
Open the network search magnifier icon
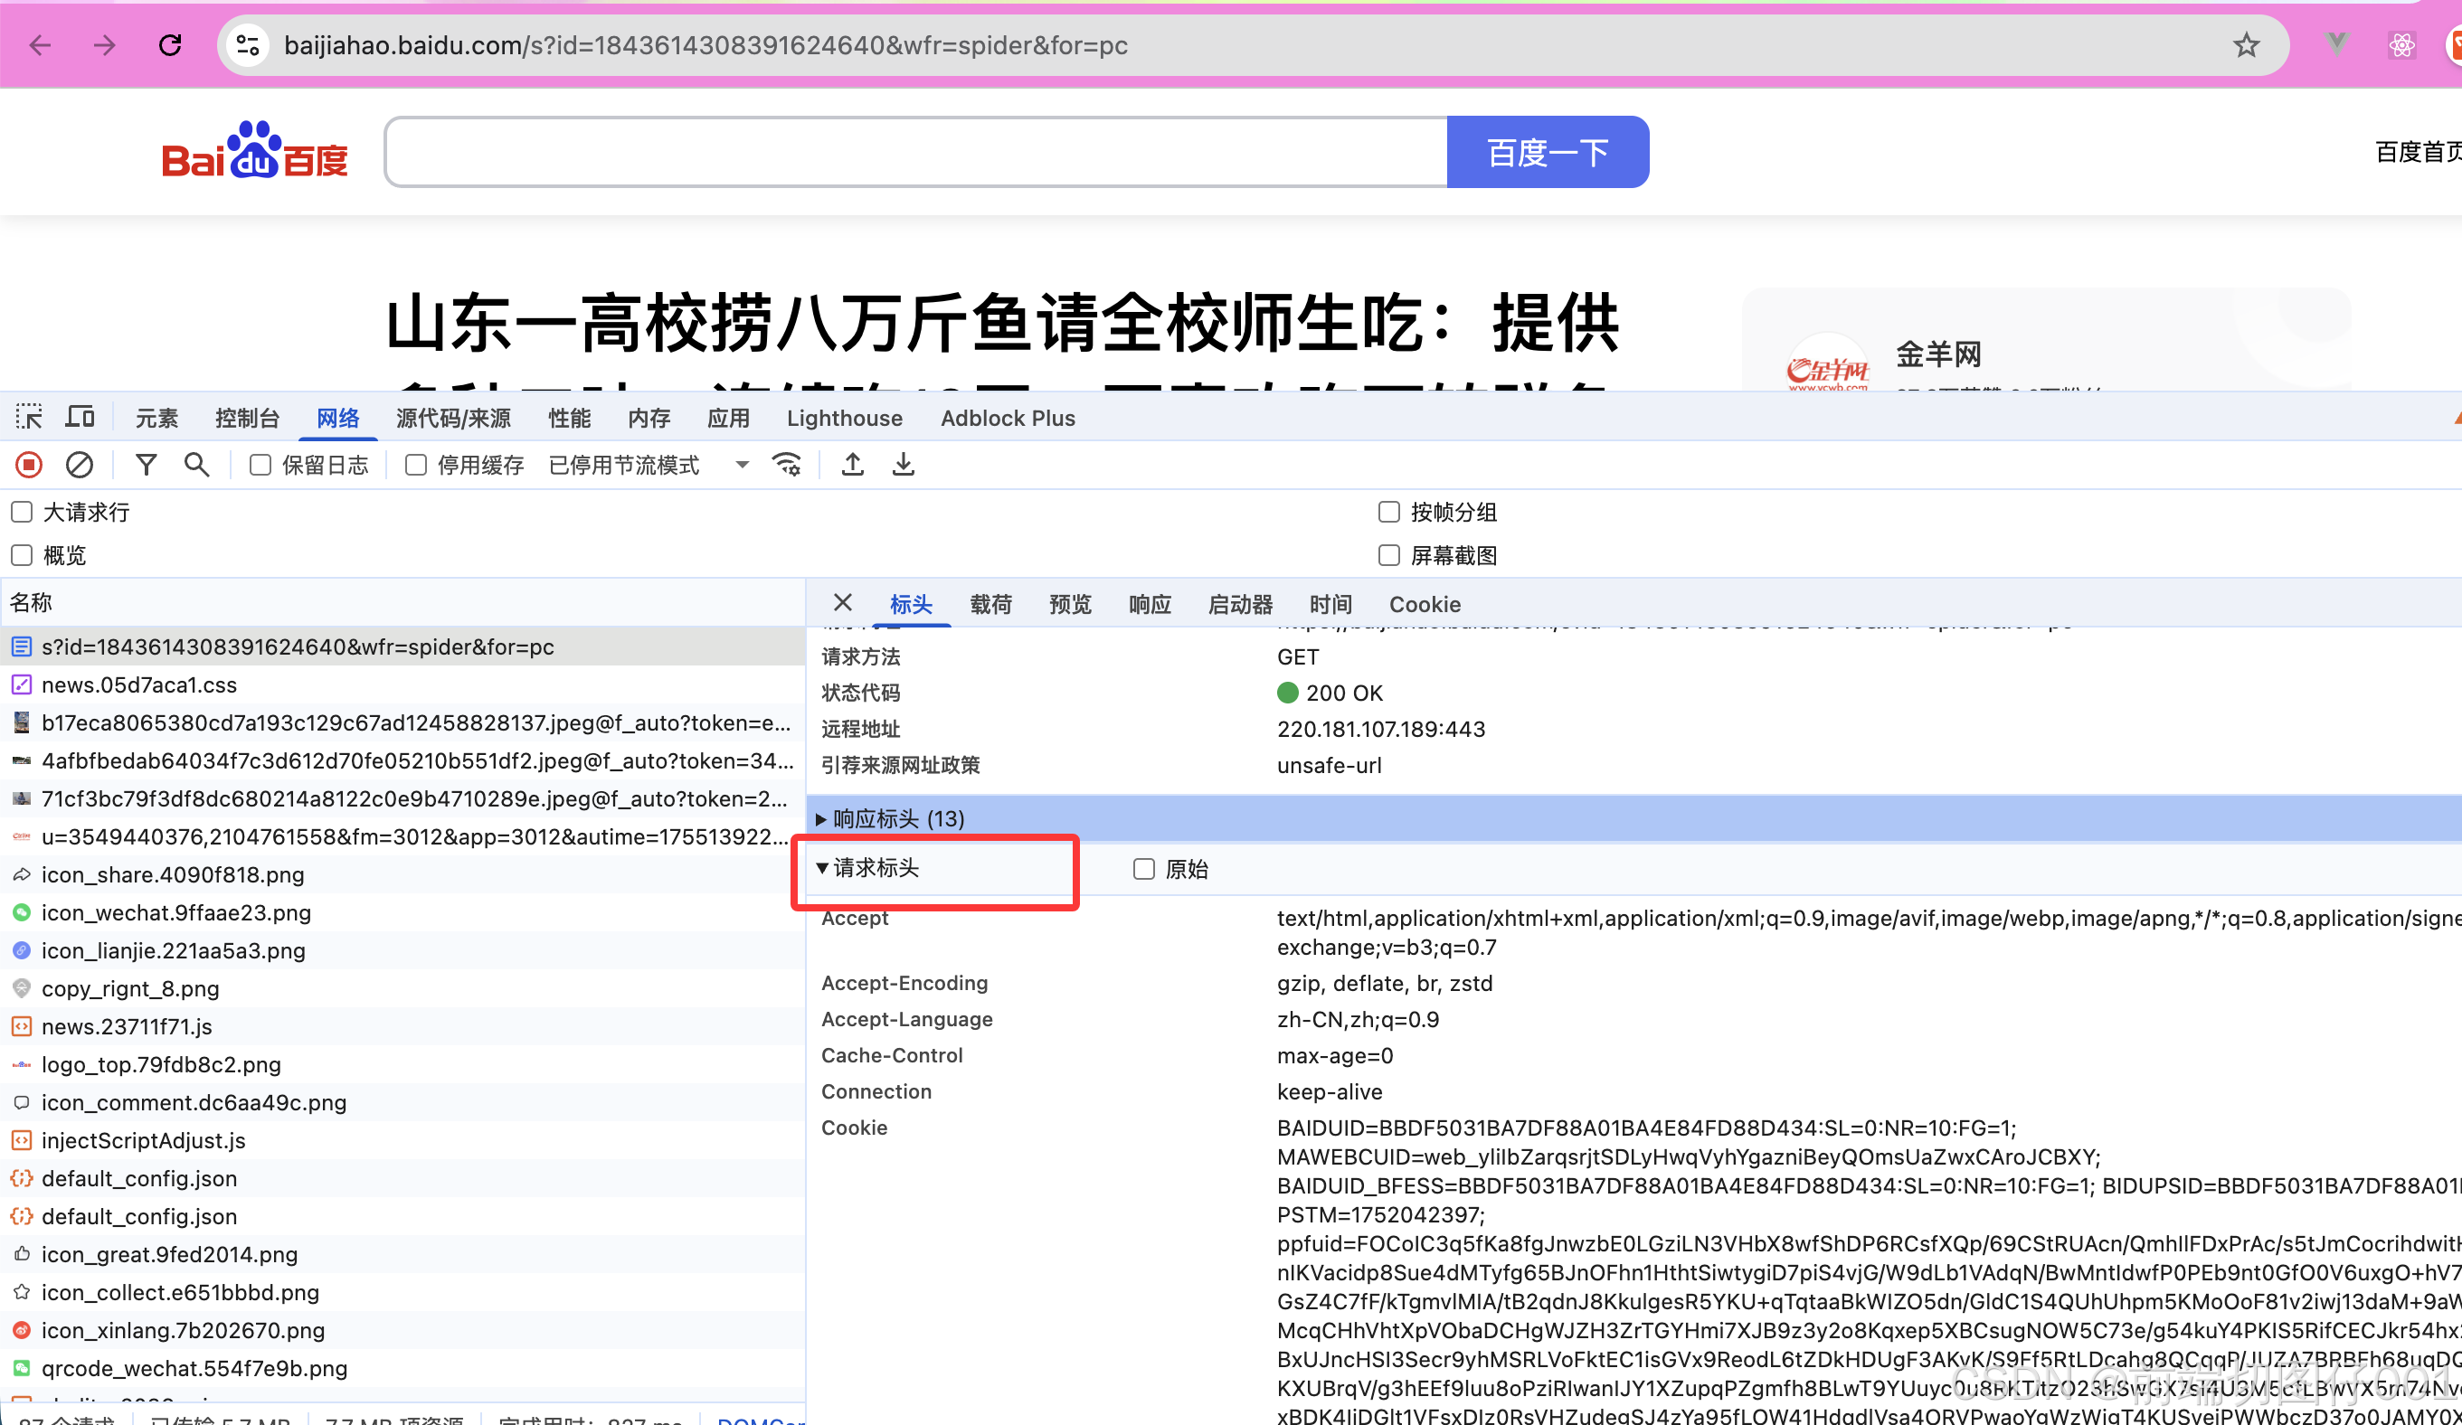tap(196, 465)
